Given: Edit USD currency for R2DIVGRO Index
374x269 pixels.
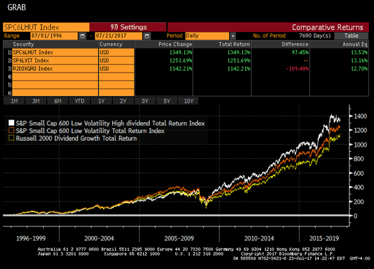Looking at the screenshot, I should 116,69.
